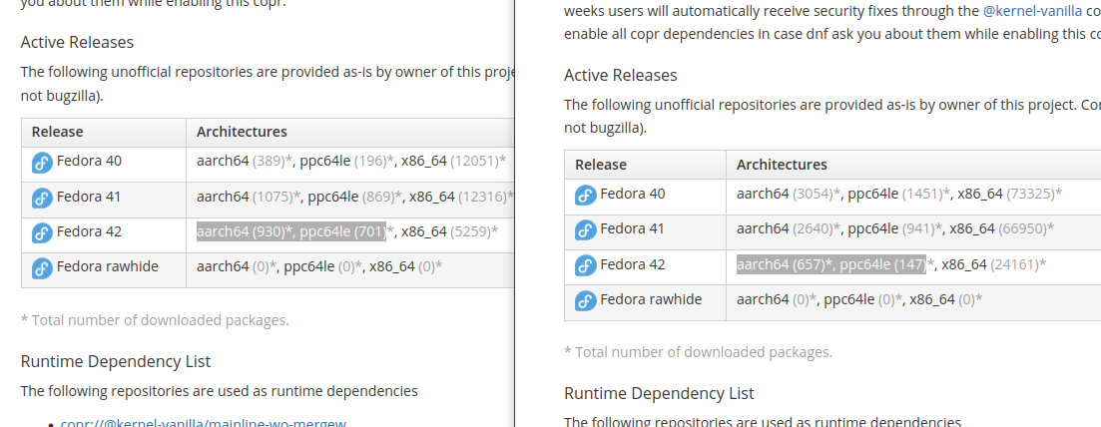1101x427 pixels.
Task: Click the downloaded packages footnote in left window
Action: coord(155,320)
